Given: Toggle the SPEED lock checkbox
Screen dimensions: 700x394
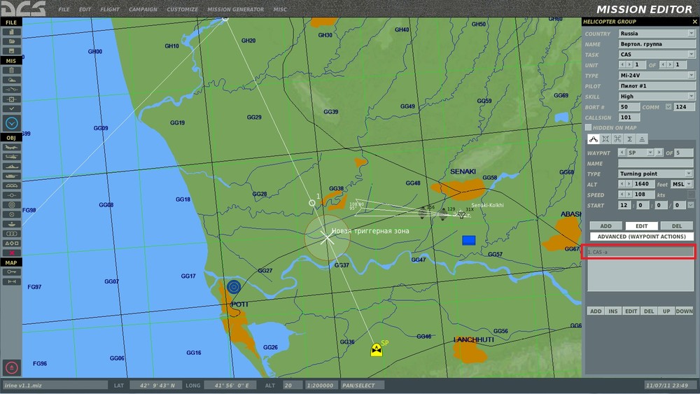Looking at the screenshot, I should pos(691,195).
